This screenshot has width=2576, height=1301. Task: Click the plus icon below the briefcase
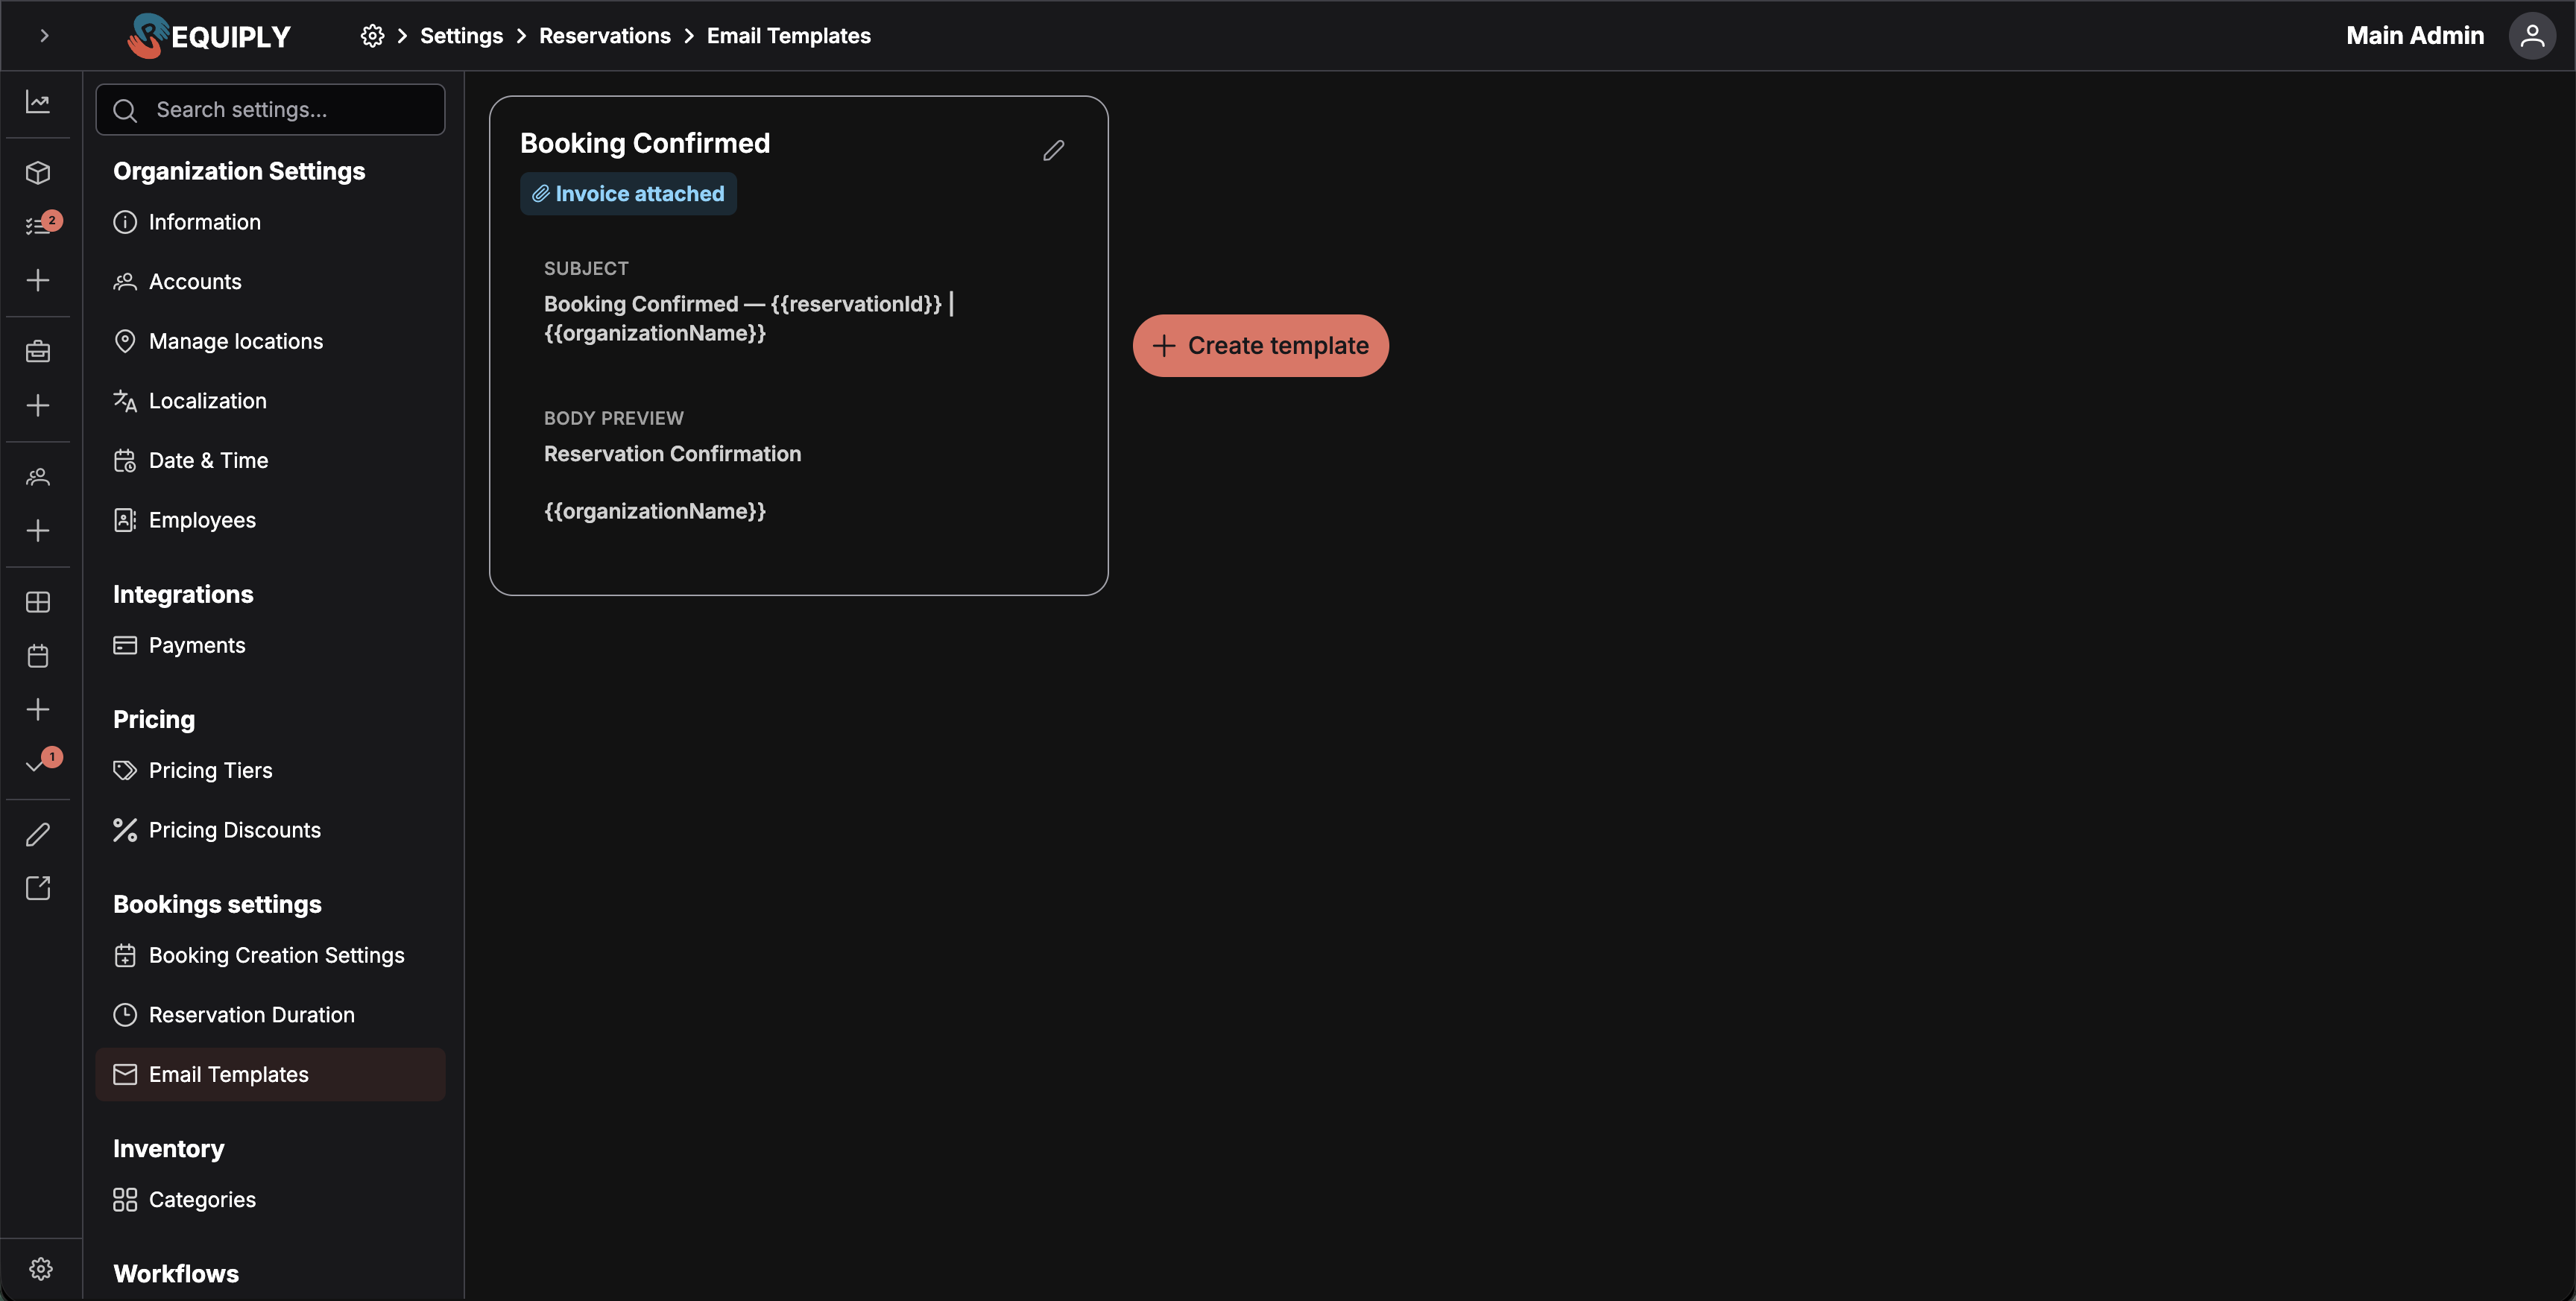(x=38, y=405)
